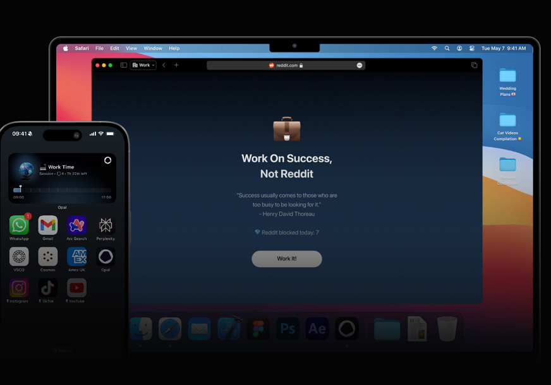Open the File menu
Viewport: 551px width, 385px height.
(x=99, y=49)
